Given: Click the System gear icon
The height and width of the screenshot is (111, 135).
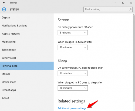Looking at the screenshot, I should point(4,9).
